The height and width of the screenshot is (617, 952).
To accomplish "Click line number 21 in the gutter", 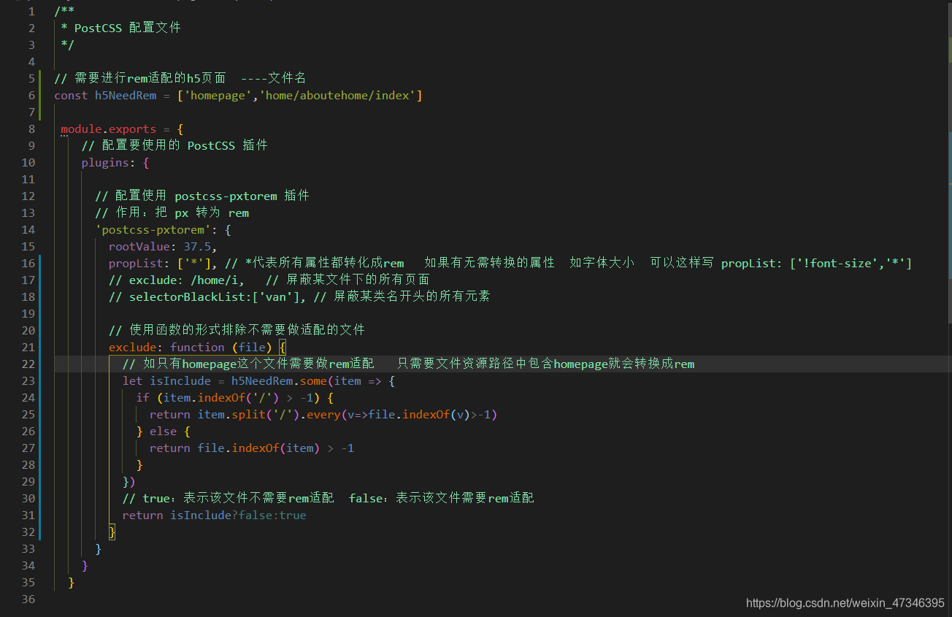I will click(x=28, y=347).
